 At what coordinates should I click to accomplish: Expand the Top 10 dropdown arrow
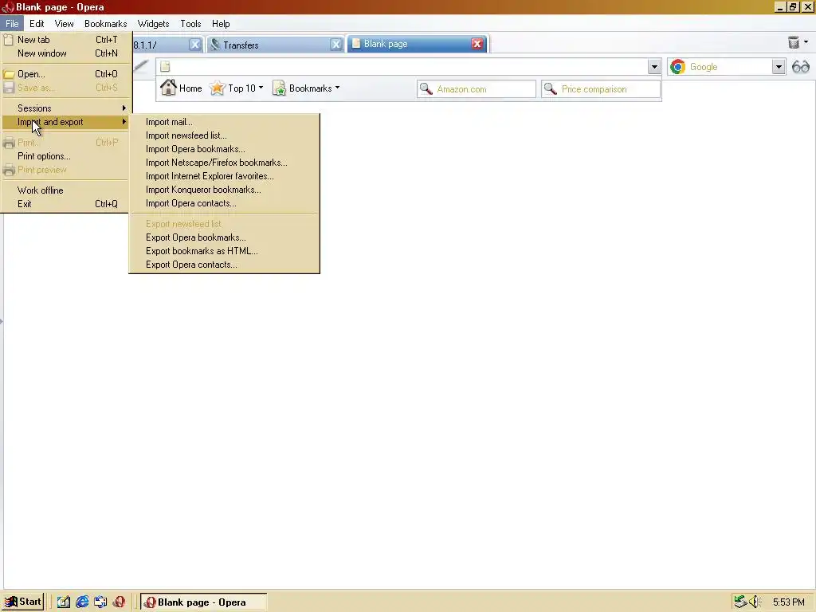point(261,88)
